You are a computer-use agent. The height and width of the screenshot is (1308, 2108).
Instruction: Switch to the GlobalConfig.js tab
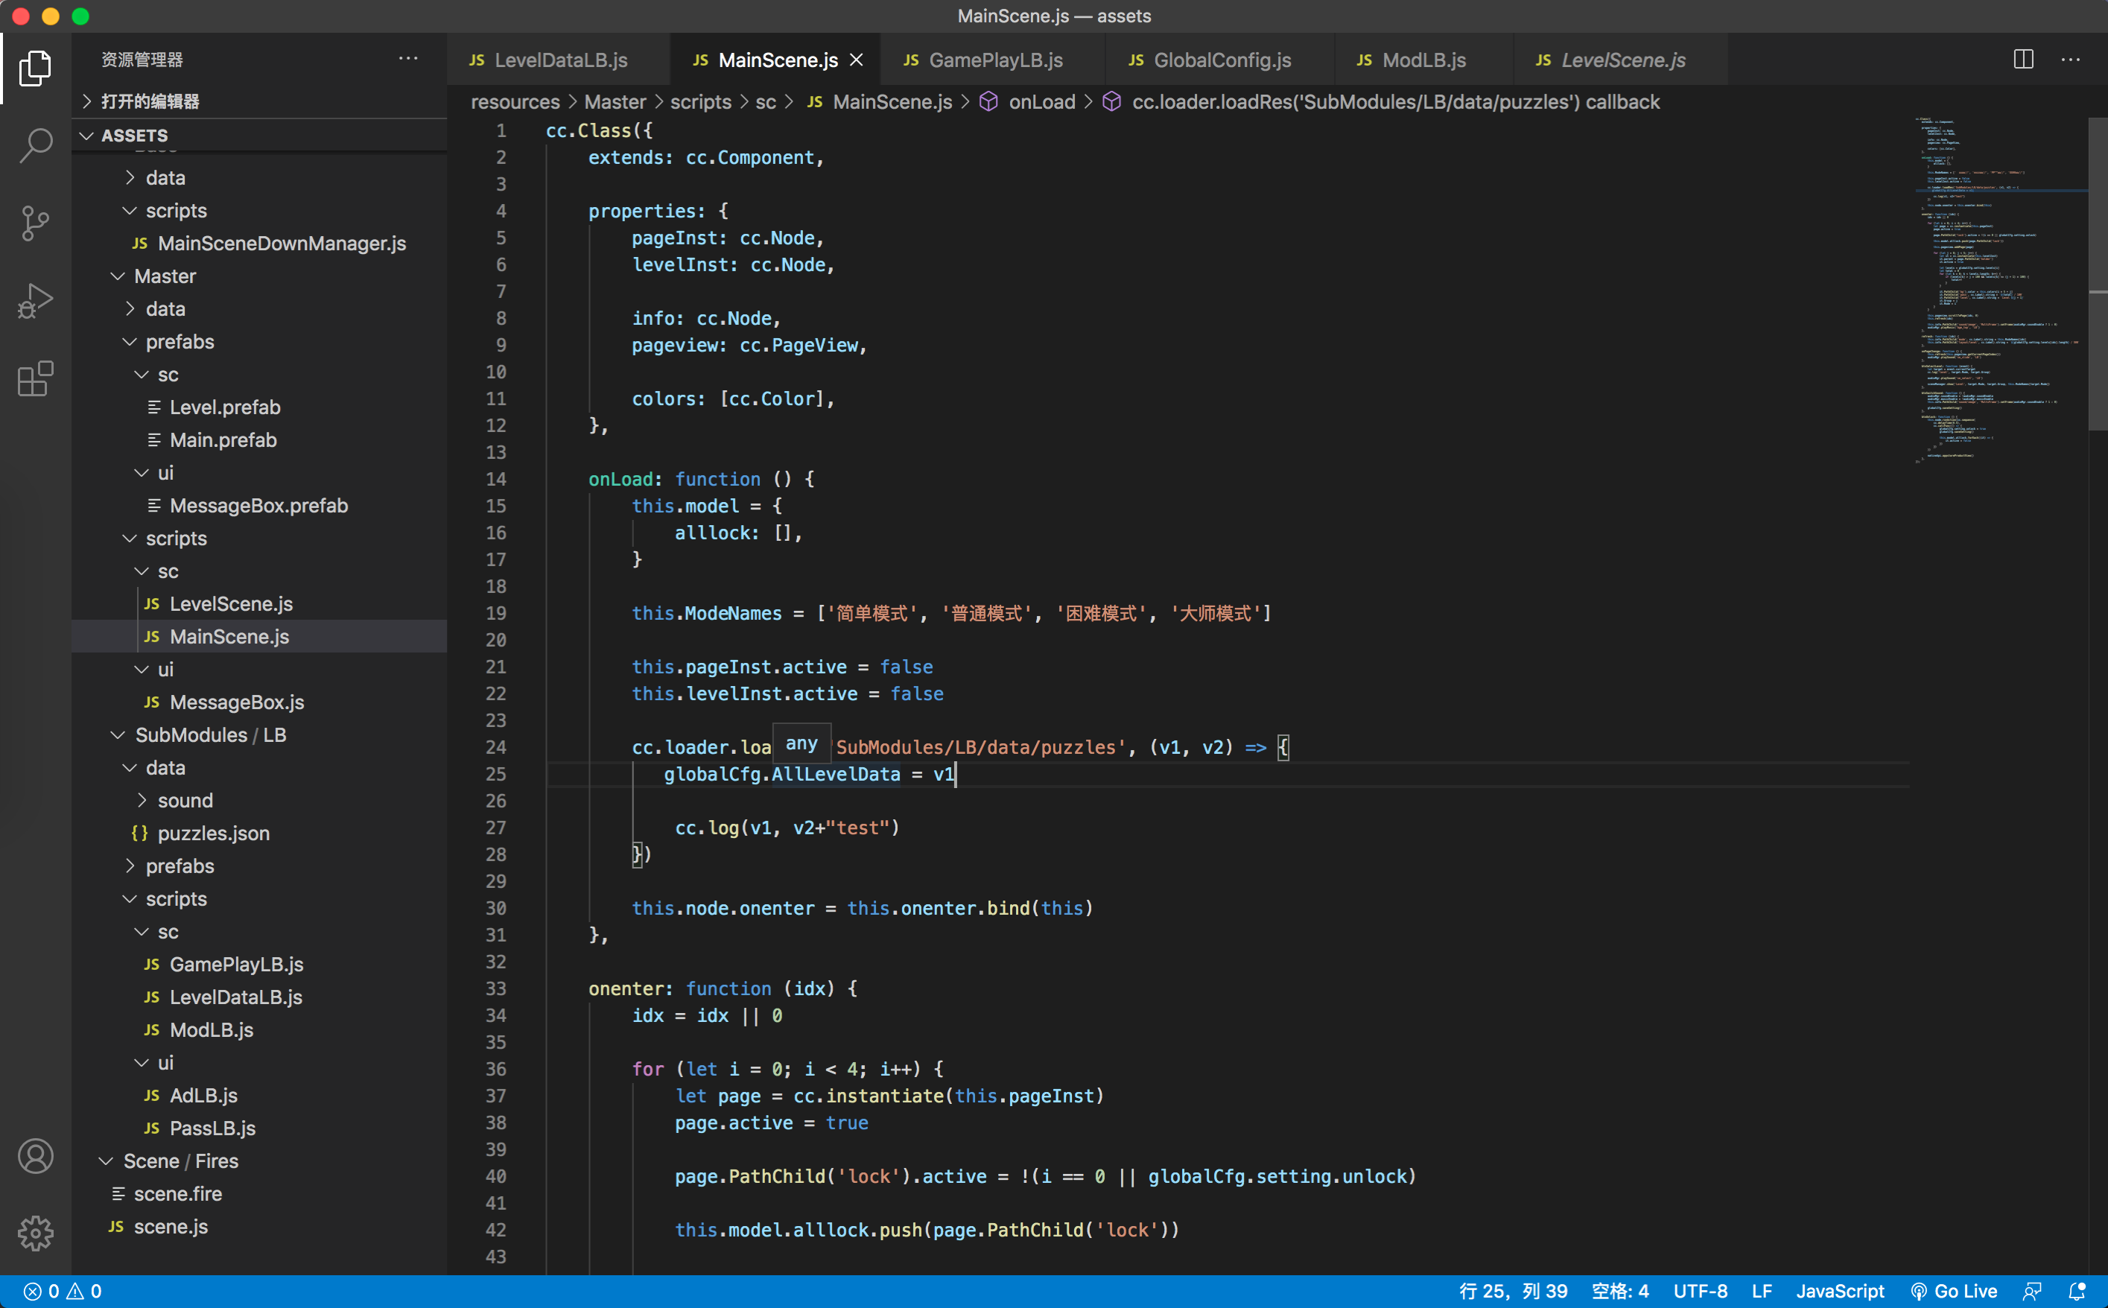(x=1221, y=60)
